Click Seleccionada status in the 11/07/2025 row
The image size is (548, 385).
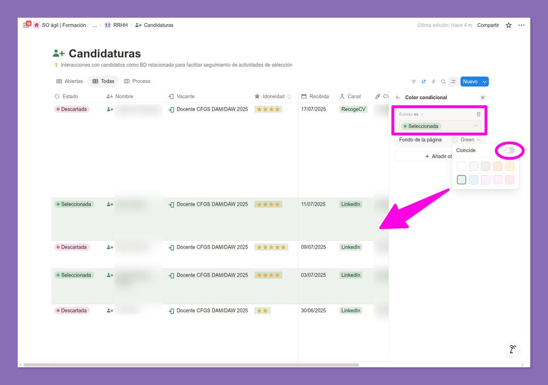point(74,204)
